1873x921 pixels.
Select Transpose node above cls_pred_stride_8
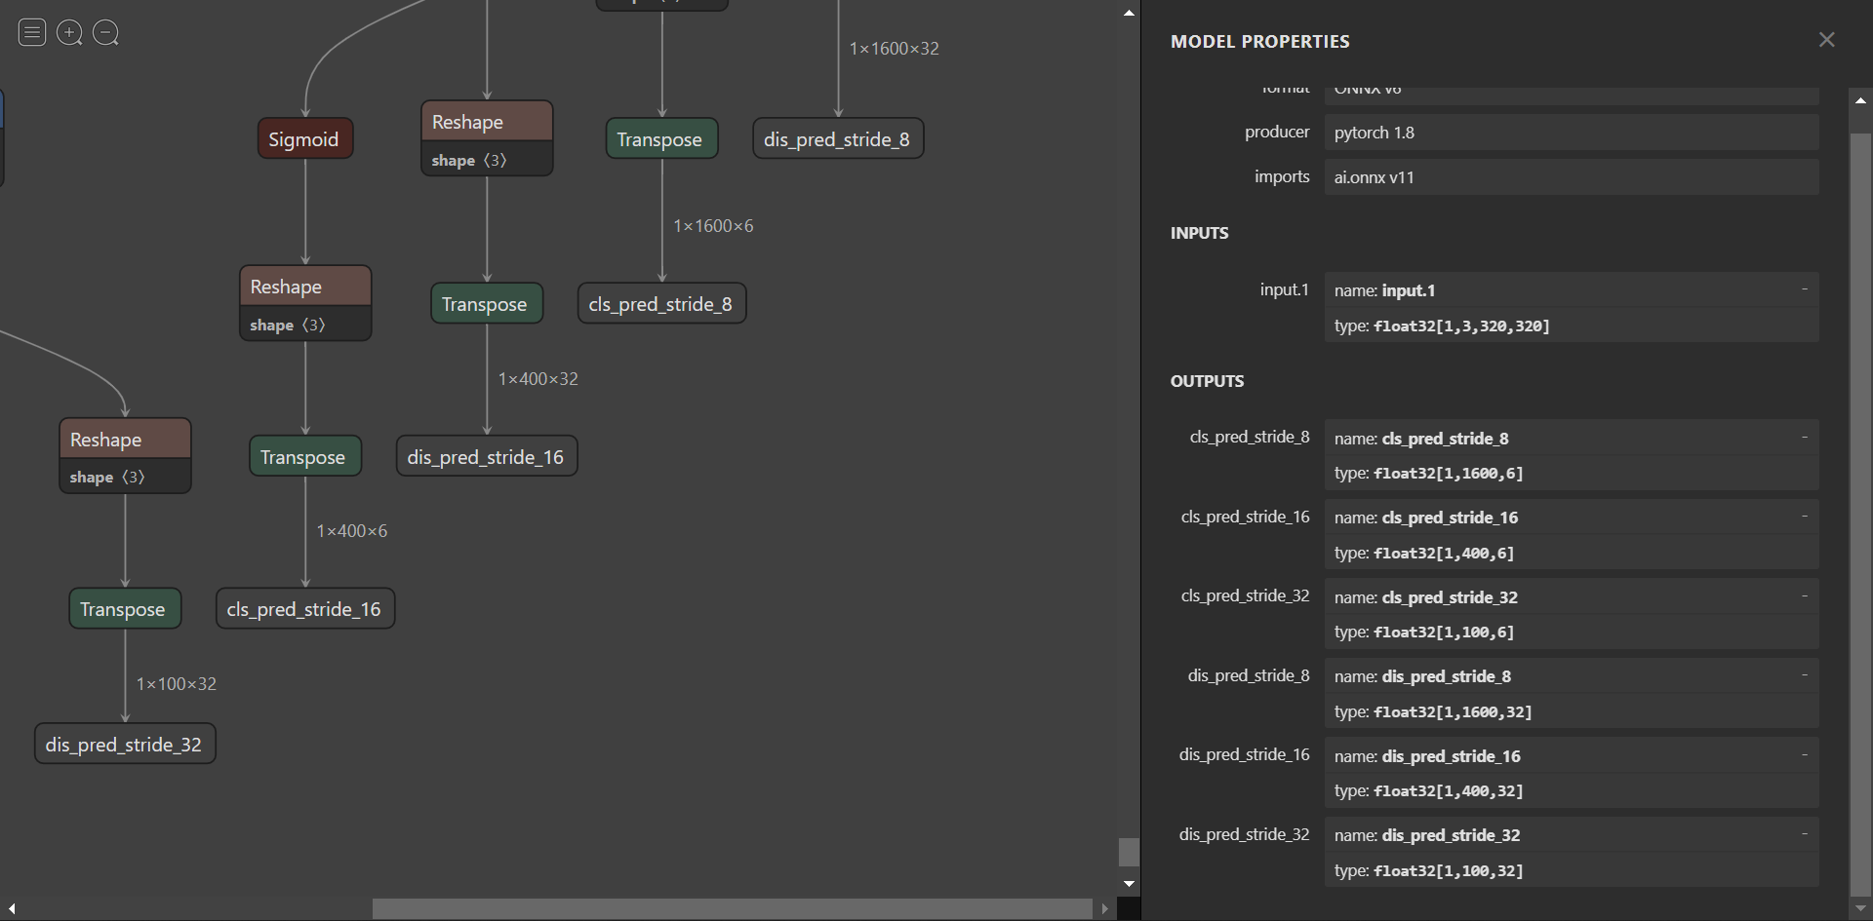pos(661,139)
